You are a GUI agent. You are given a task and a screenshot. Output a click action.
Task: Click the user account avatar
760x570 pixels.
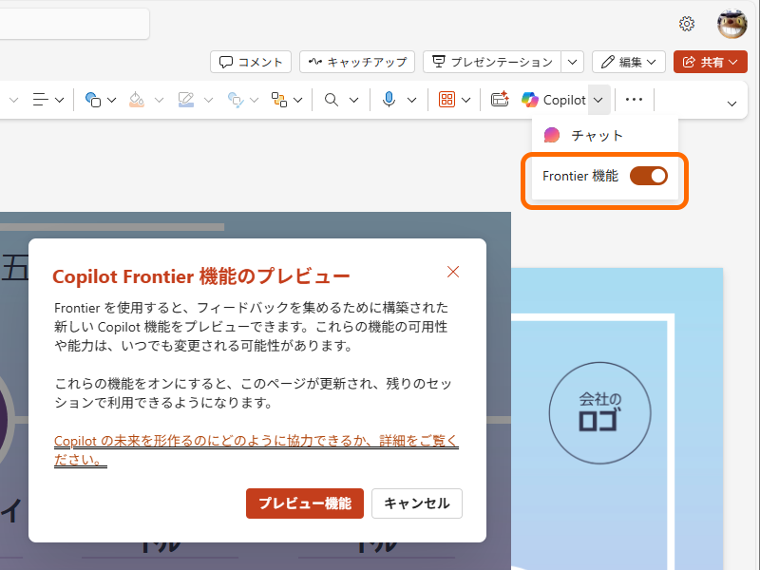(731, 24)
